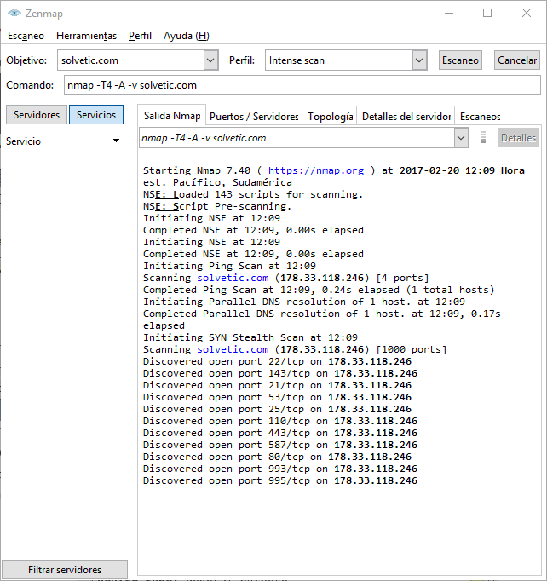Viewport: 547px width, 581px height.
Task: Click the 'Discovered open port 22/tcp' line
Action: [x=277, y=361]
